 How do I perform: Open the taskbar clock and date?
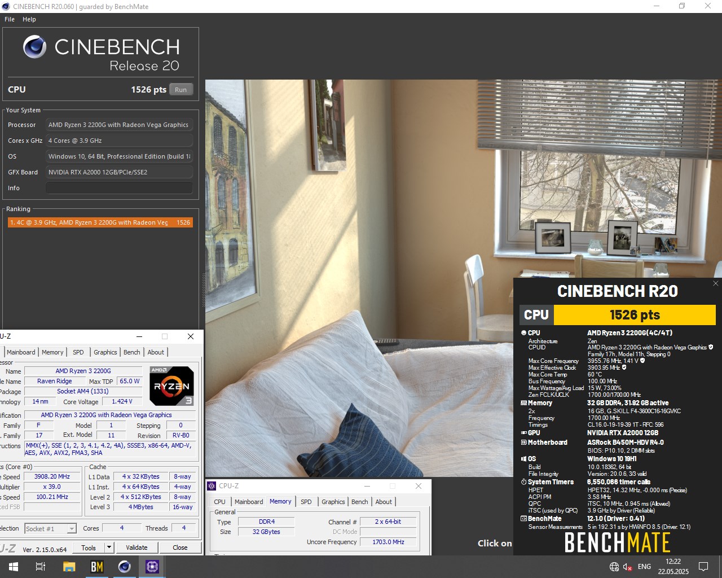pos(673,567)
